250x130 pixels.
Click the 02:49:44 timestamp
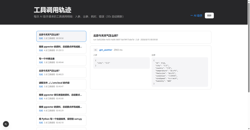pyautogui.click(x=60, y=62)
